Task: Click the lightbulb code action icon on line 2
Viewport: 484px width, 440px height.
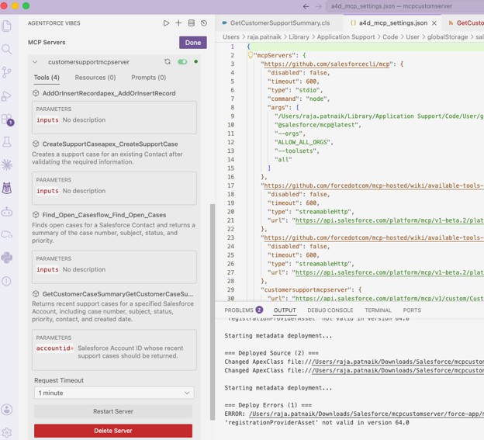Action: (251, 55)
